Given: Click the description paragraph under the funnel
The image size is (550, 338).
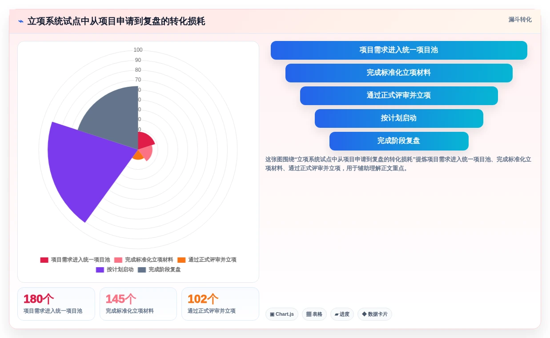Looking at the screenshot, I should (x=398, y=164).
